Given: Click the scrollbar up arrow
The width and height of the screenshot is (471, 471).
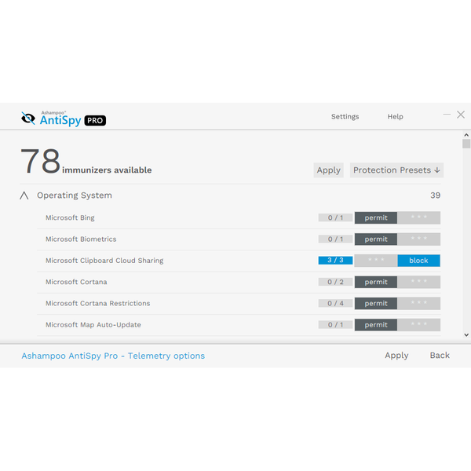Looking at the screenshot, I should tap(466, 135).
